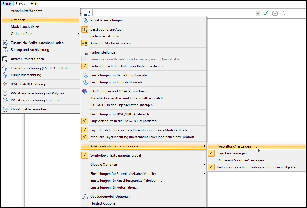Open the Hilfe menu

pyautogui.click(x=34, y=3)
